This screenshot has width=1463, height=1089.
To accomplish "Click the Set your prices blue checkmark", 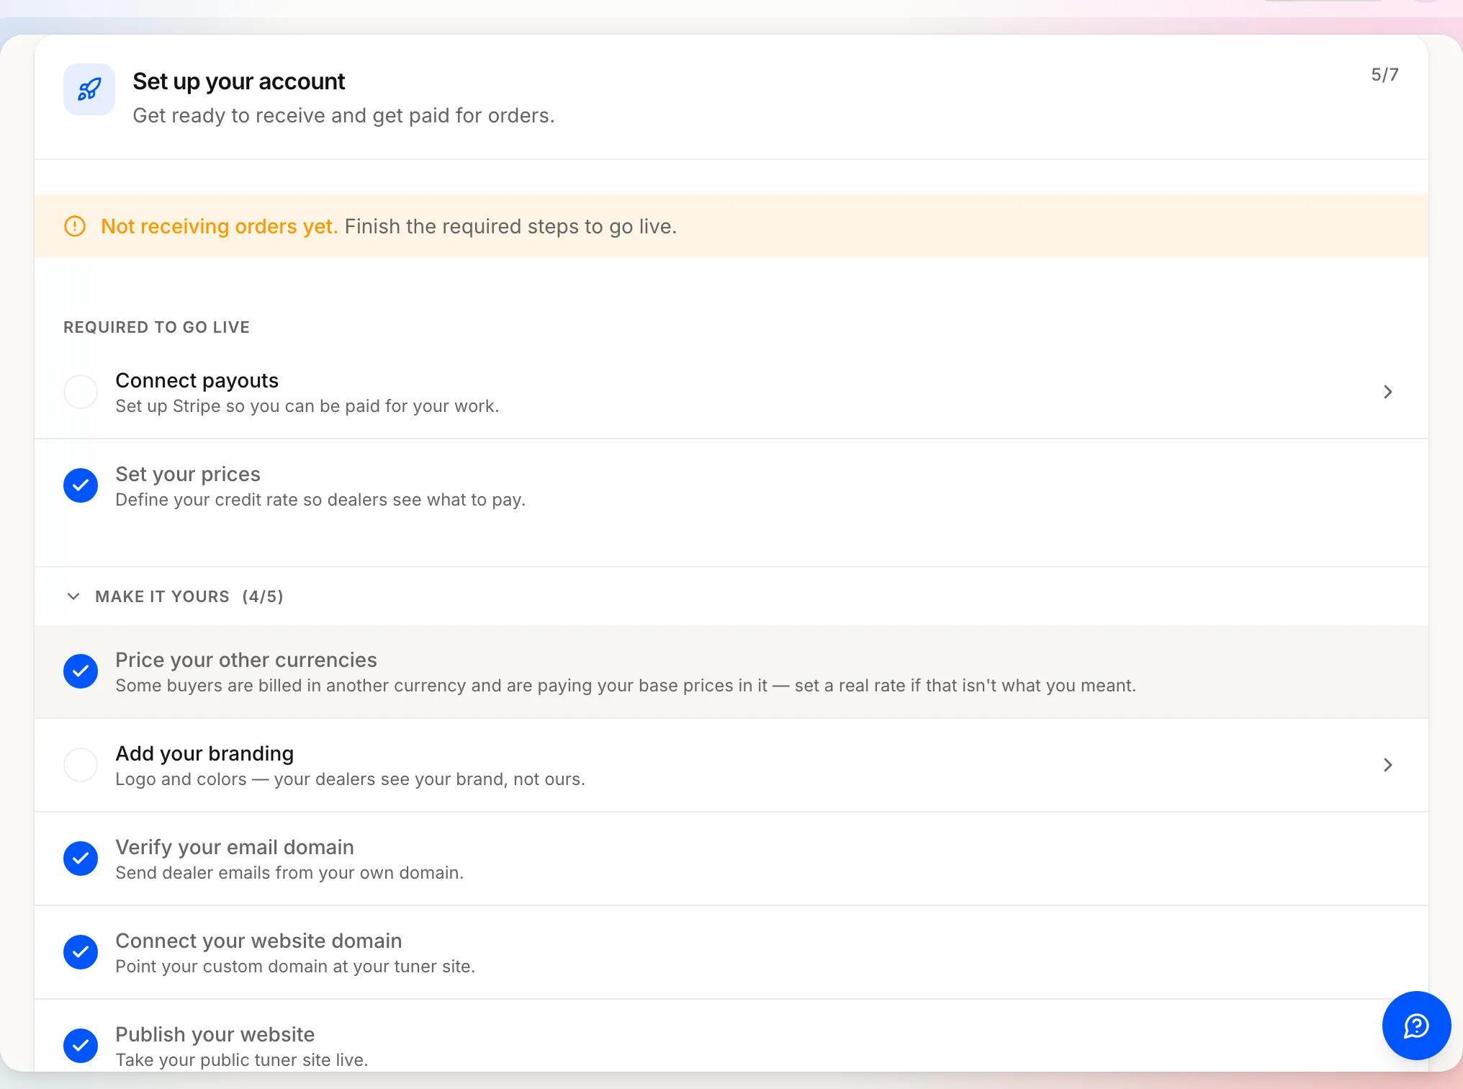I will pos(81,485).
